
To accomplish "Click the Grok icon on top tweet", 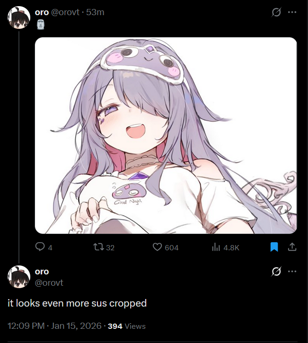I will [276, 12].
